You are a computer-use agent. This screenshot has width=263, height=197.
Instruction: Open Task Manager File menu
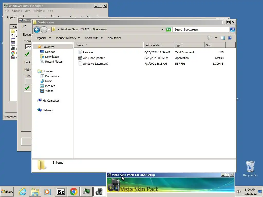[7, 11]
